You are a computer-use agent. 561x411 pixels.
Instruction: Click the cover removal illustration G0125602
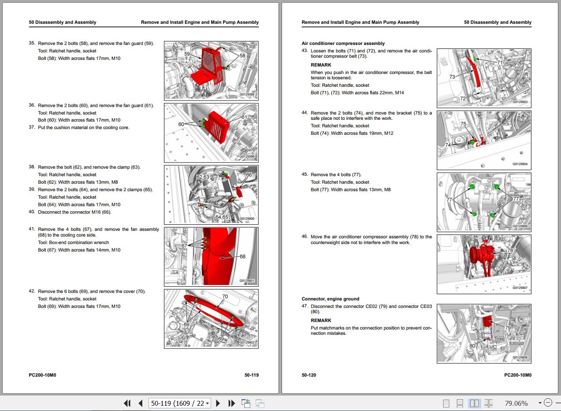coord(211,318)
